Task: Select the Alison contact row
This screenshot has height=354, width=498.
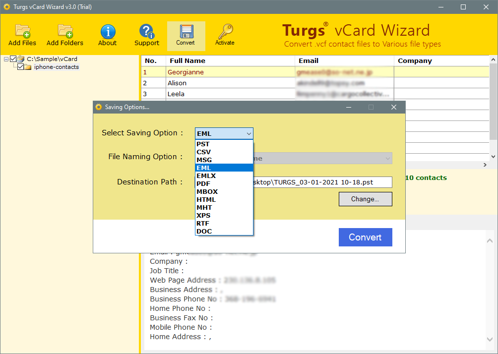Action: tap(315, 83)
